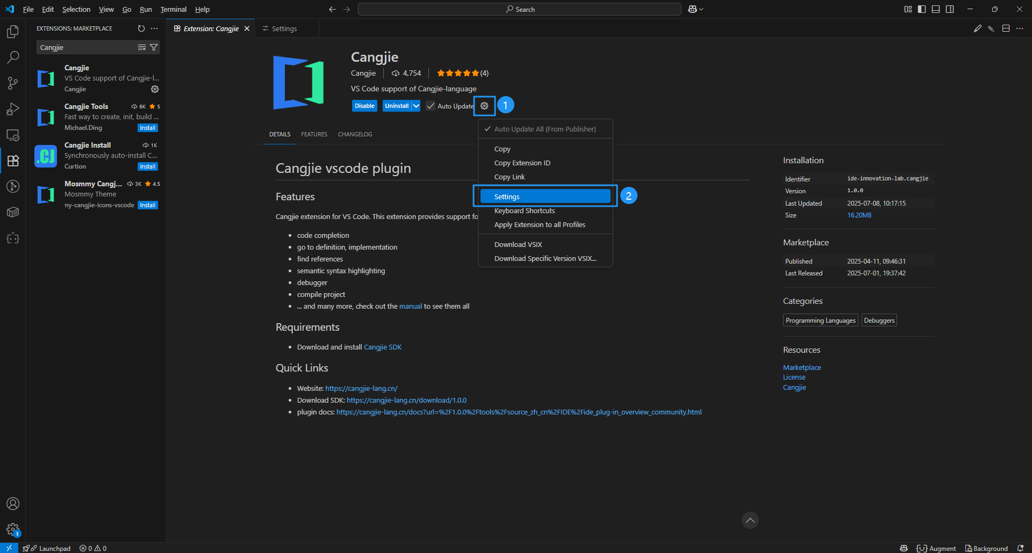Image resolution: width=1032 pixels, height=553 pixels.
Task: Click the manage gear on Cangjie list item
Action: [x=155, y=89]
